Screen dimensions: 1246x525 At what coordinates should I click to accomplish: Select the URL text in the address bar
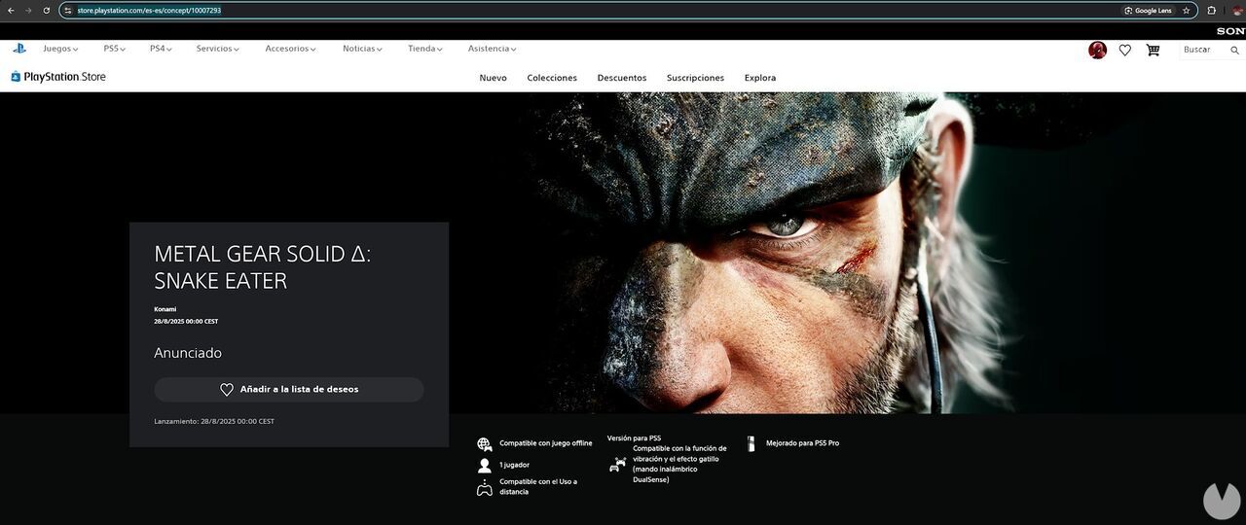pyautogui.click(x=149, y=10)
